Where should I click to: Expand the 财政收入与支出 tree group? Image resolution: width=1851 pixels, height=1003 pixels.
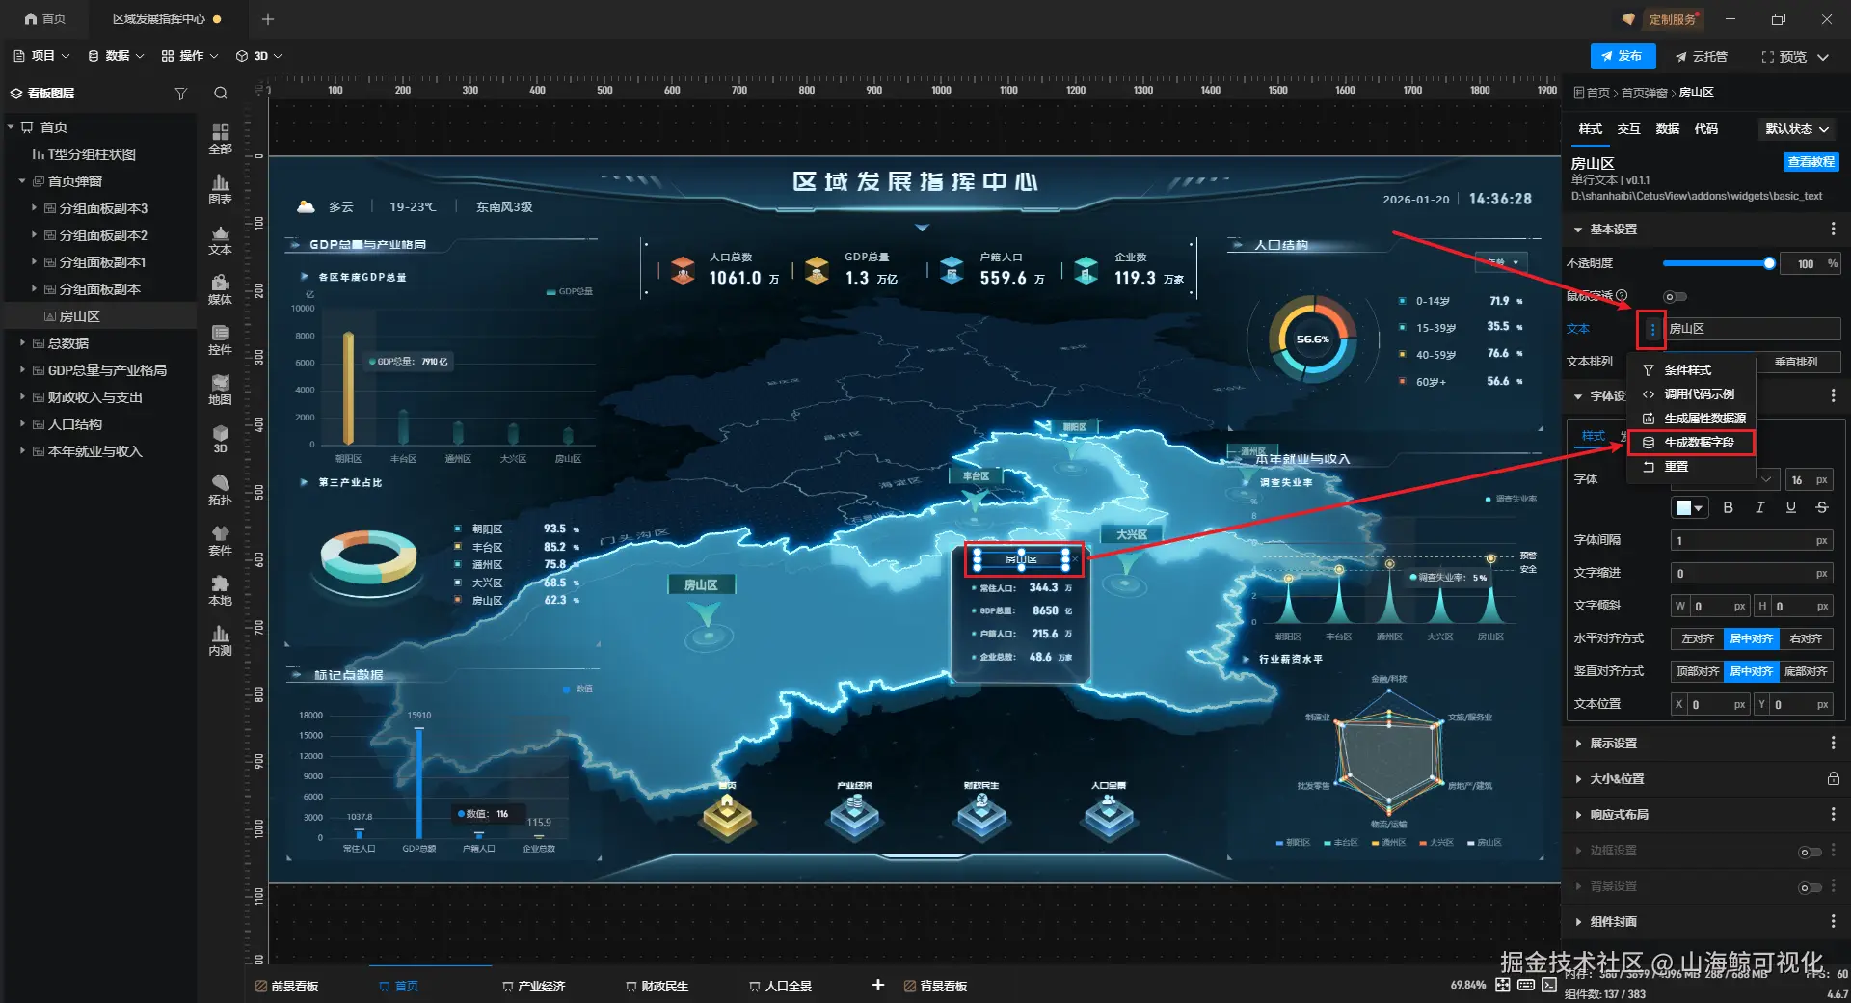pyautogui.click(x=22, y=397)
